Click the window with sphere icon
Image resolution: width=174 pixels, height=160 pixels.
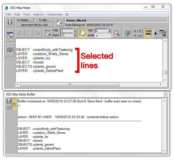163,33
